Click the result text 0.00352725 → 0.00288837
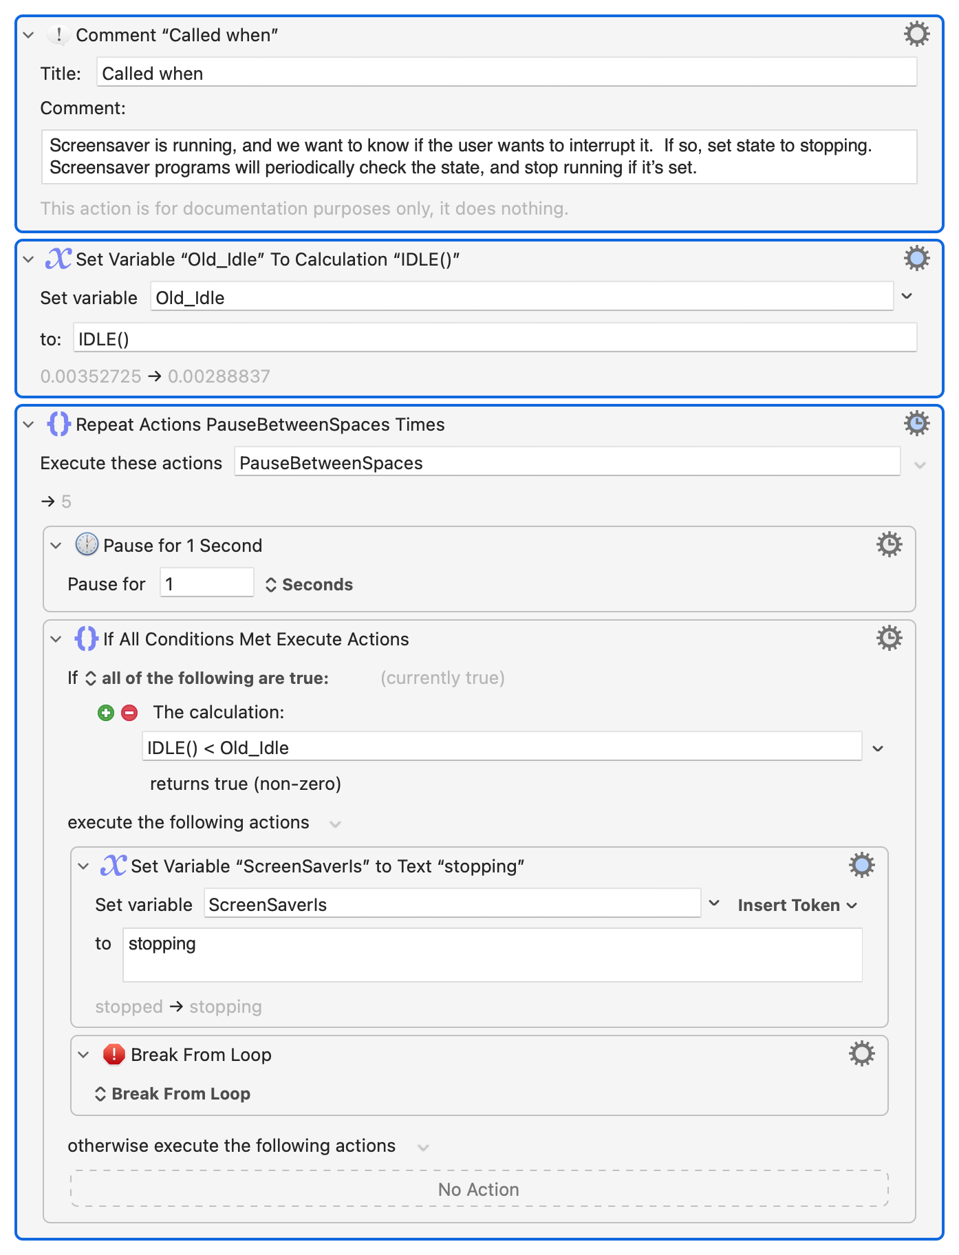 [155, 376]
